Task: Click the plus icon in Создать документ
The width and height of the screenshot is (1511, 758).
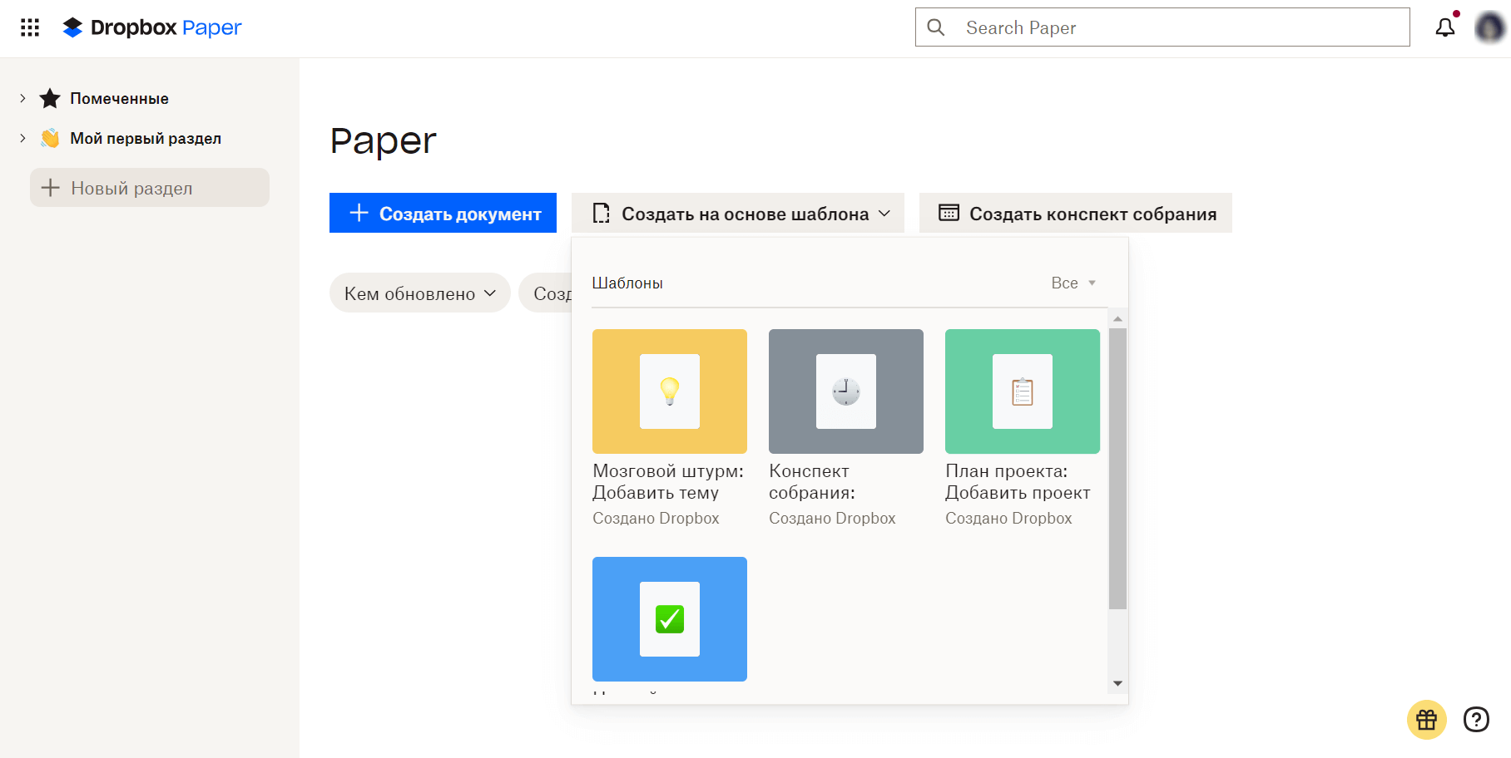Action: tap(359, 213)
